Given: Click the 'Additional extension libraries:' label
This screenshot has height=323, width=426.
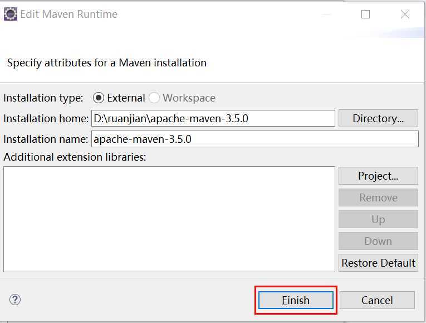Looking at the screenshot, I should (75, 157).
